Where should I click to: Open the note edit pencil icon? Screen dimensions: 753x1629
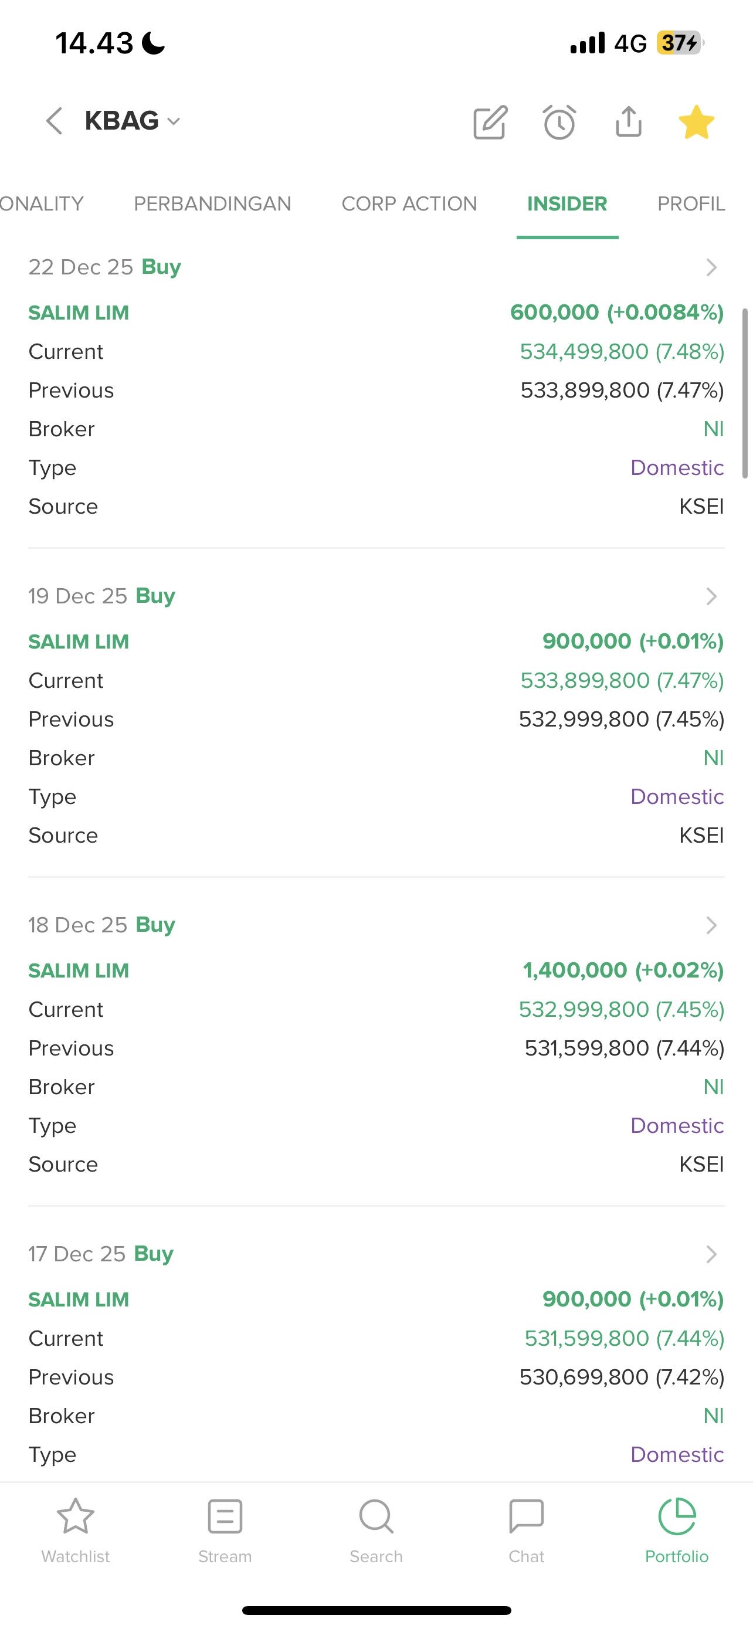pos(490,122)
